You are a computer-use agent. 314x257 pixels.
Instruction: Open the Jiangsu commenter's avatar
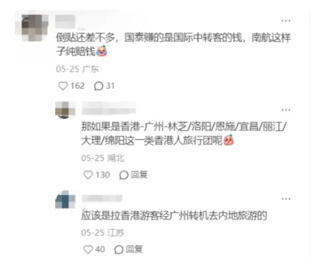point(65,199)
